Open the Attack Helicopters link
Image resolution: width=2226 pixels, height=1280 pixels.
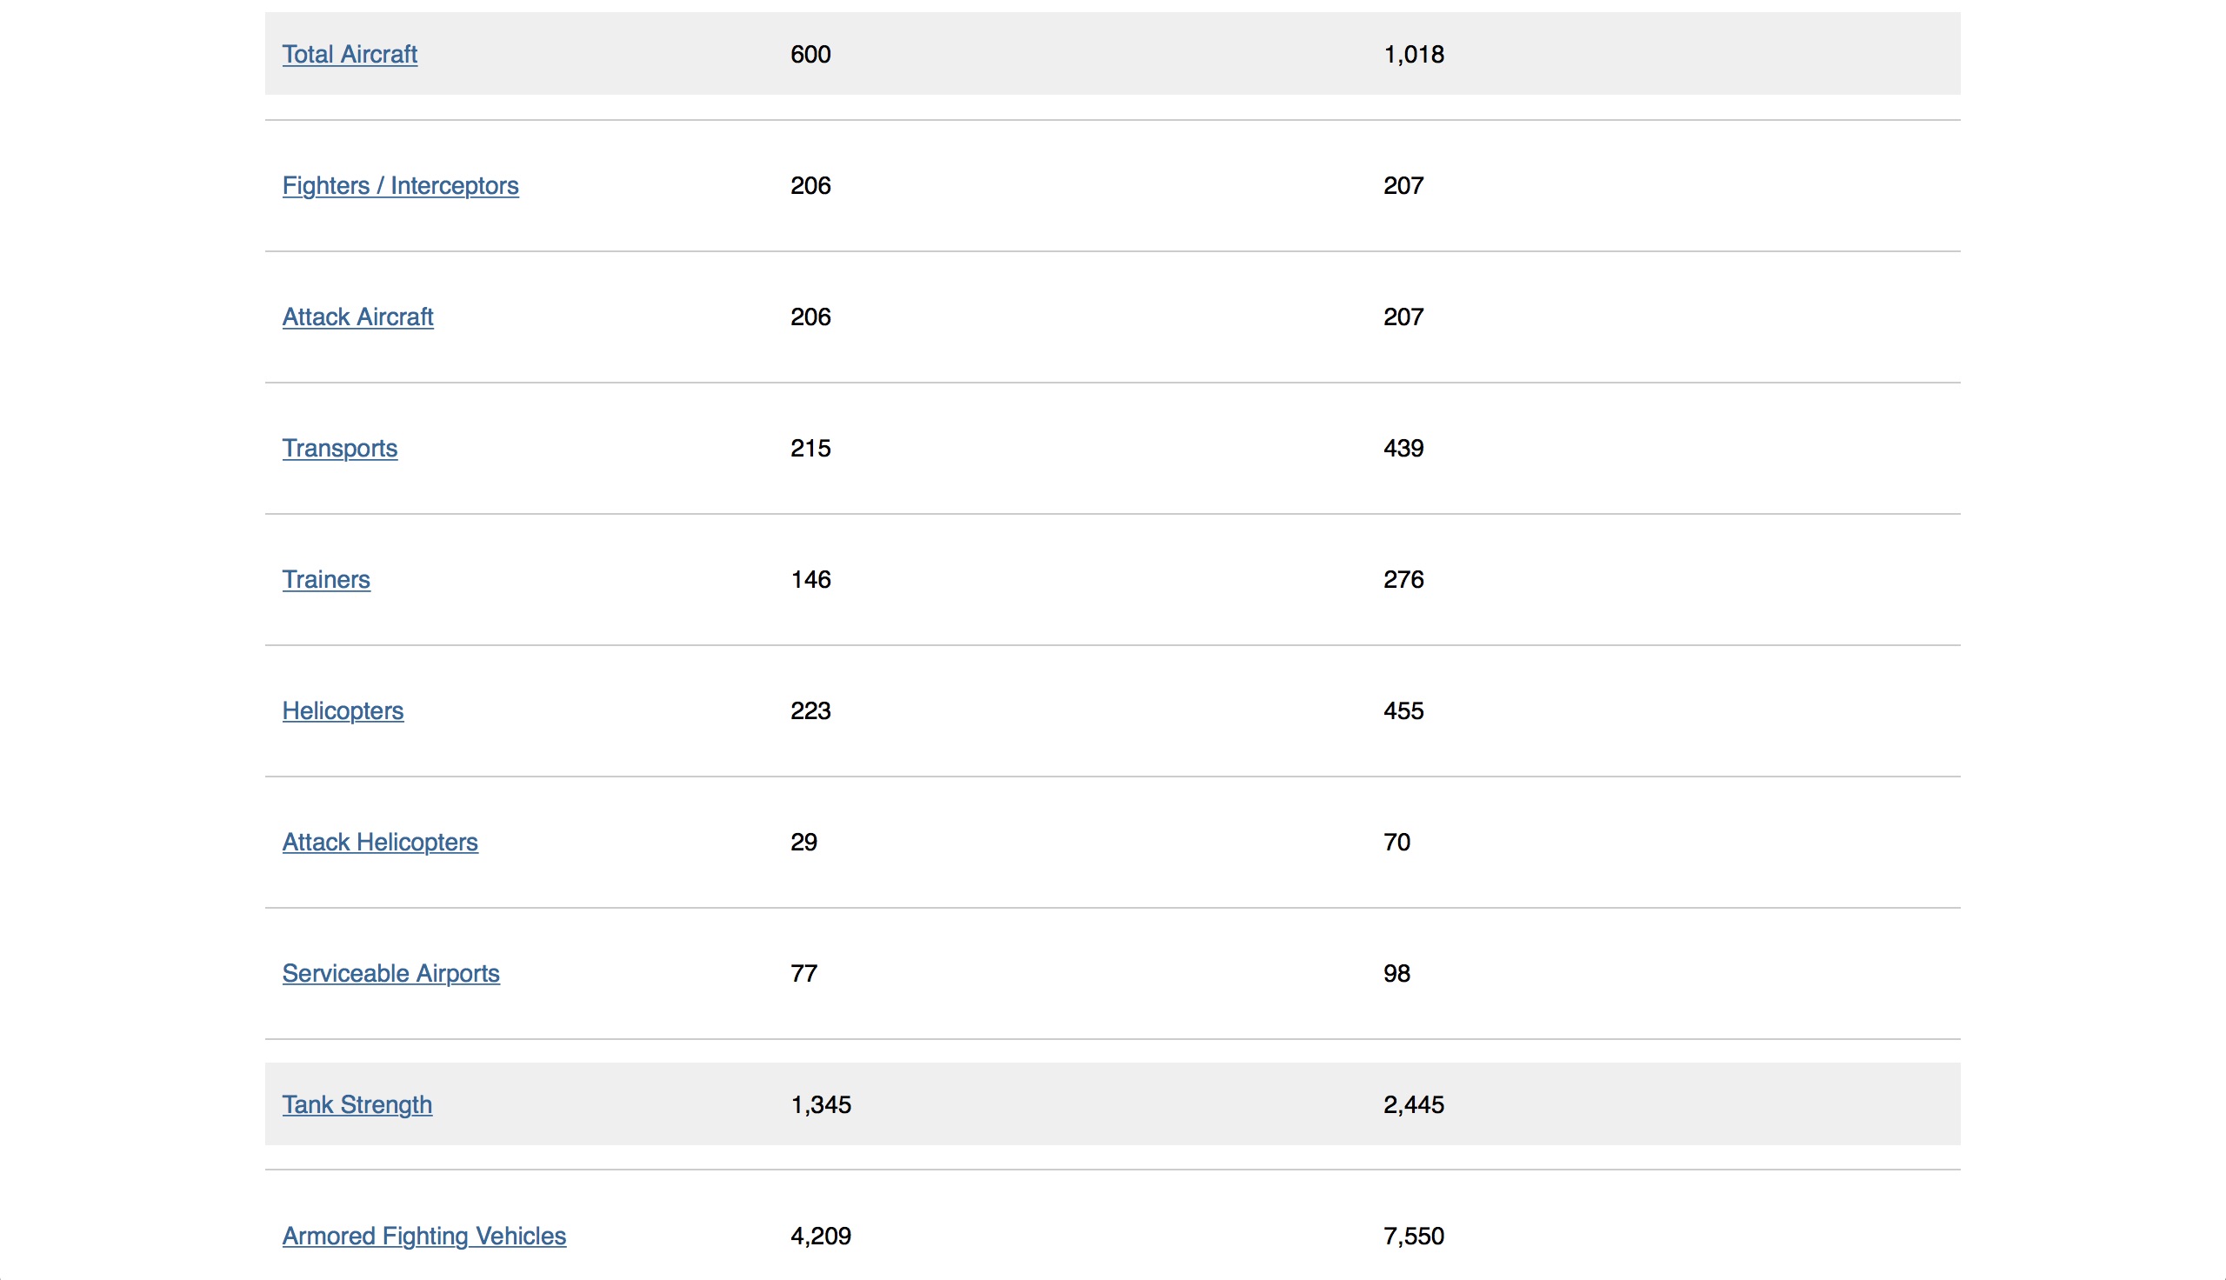[x=380, y=843]
